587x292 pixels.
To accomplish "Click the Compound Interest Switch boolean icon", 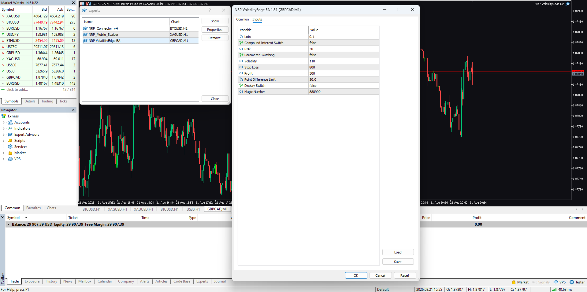I will [x=241, y=43].
